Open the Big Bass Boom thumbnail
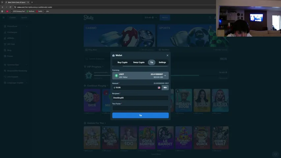This screenshot has height=158, width=281. click(183, 100)
